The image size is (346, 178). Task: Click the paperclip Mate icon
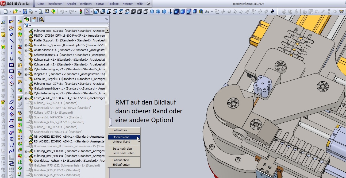[x=20, y=59]
